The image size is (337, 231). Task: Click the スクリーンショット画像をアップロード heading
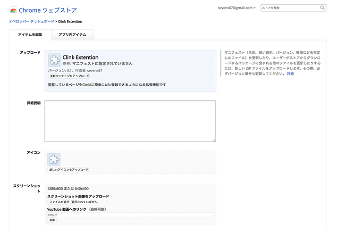tap(78, 196)
